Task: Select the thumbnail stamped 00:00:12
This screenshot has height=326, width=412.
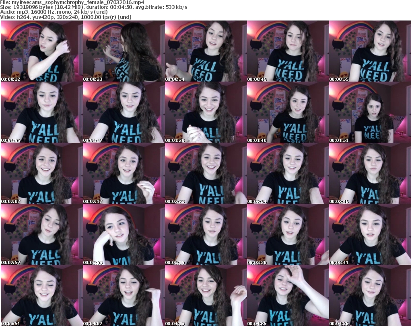Action: tap(41, 51)
